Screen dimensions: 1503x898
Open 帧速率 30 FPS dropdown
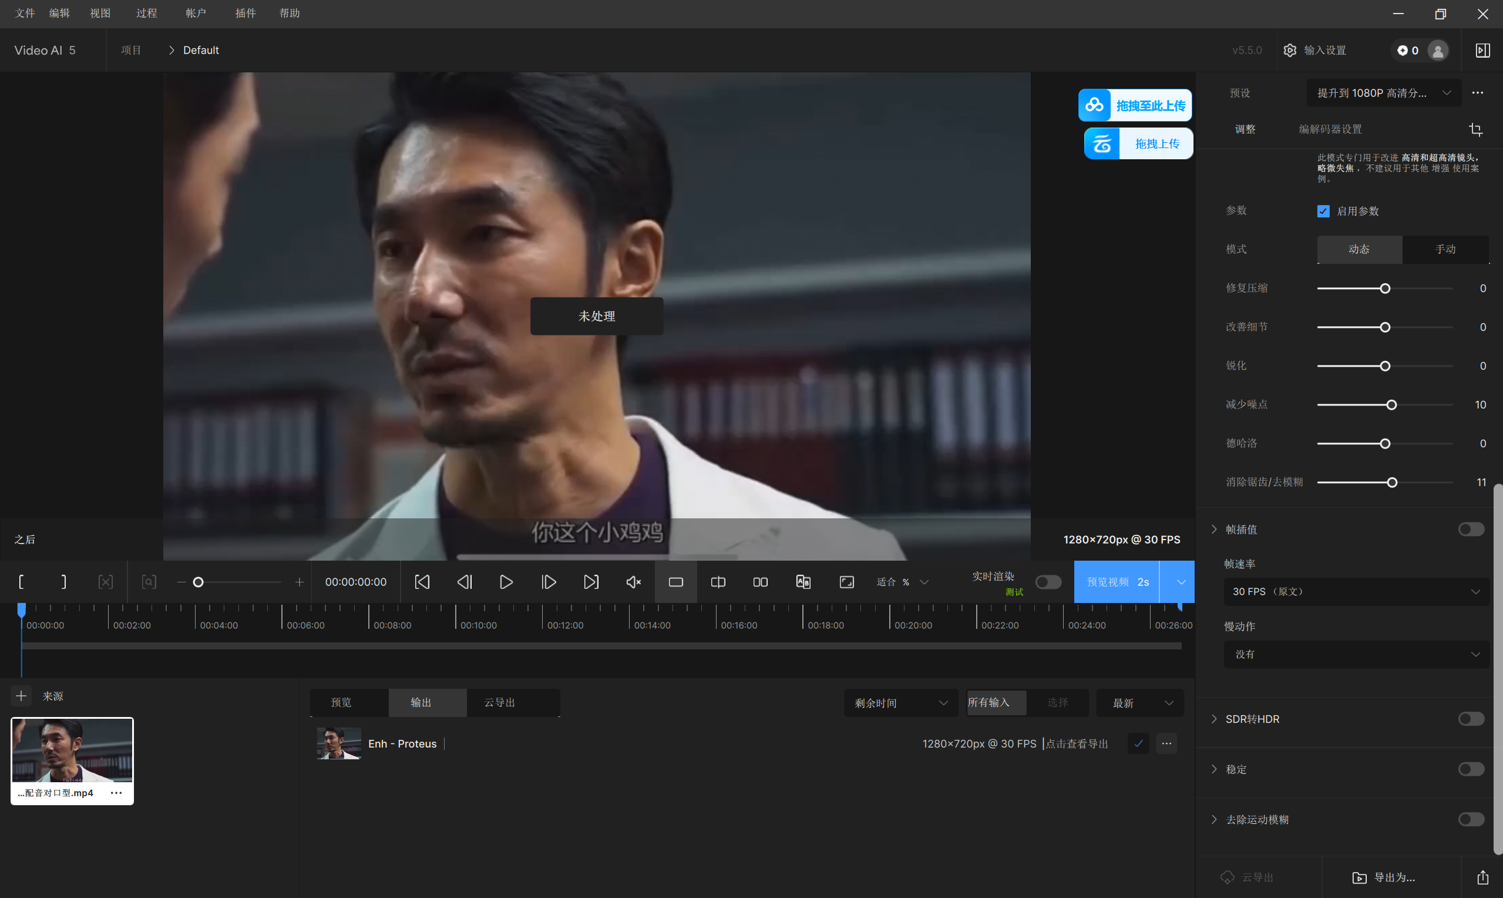[x=1356, y=592]
